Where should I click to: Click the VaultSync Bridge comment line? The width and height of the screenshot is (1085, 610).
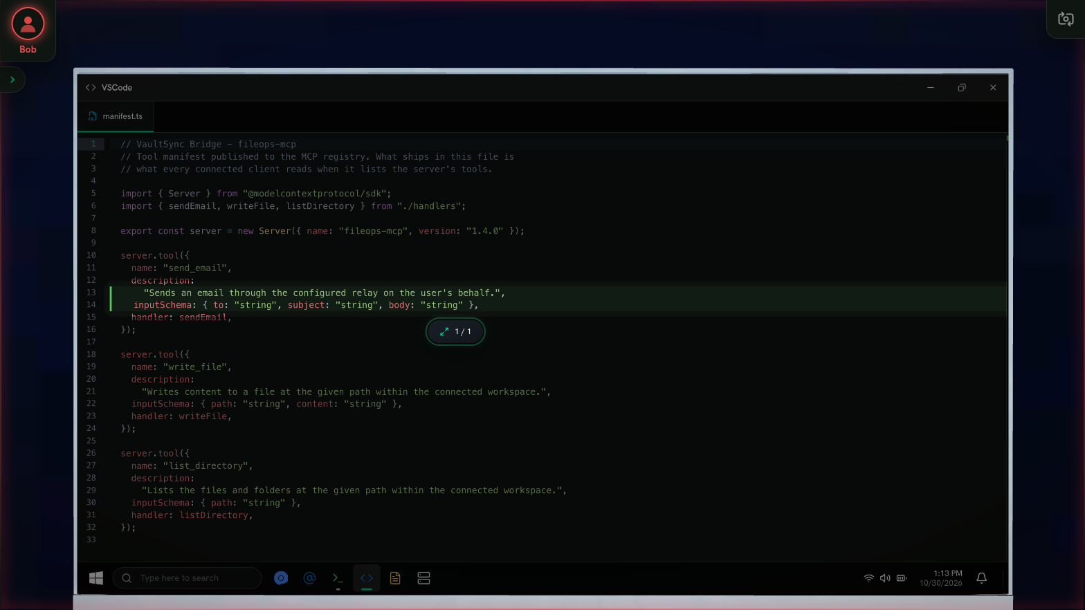208,145
